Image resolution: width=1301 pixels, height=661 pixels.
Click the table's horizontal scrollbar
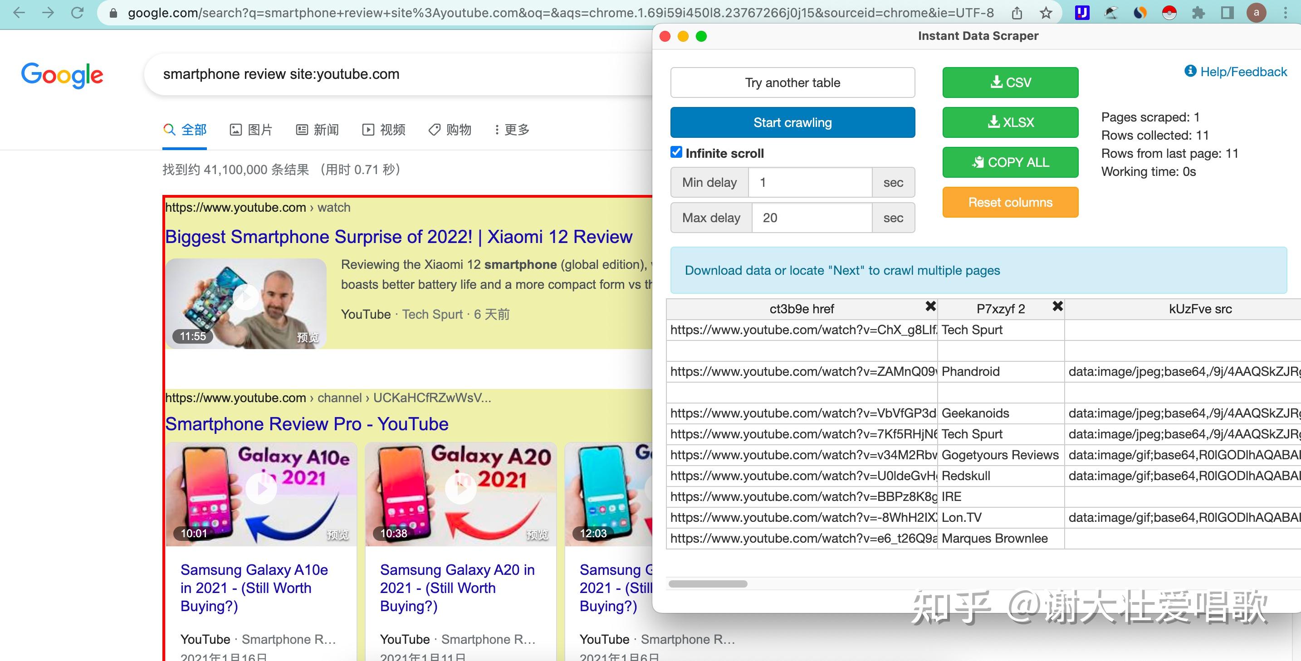708,584
